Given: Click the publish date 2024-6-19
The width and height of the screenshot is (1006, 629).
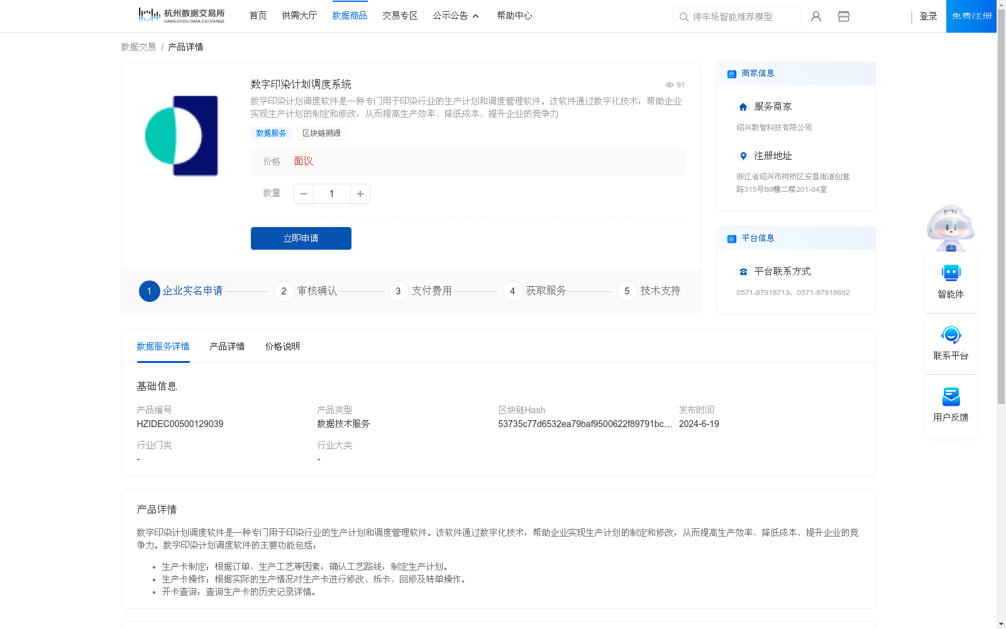Looking at the screenshot, I should (699, 425).
